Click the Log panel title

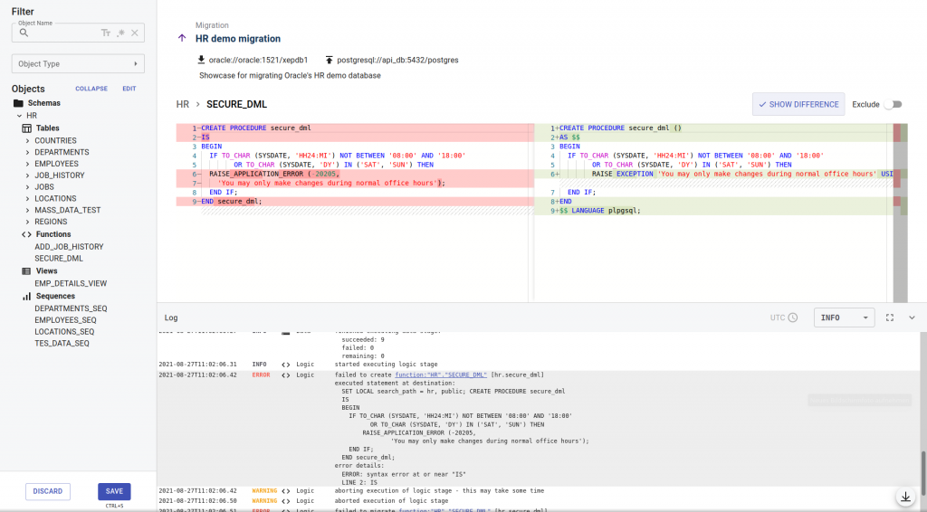(x=171, y=318)
